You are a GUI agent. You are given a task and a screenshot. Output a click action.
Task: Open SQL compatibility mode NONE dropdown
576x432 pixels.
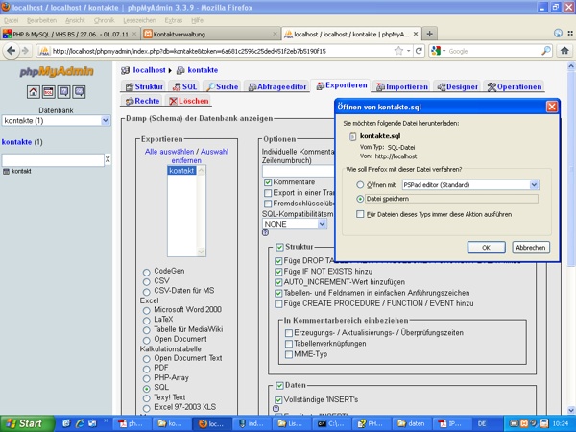(x=321, y=224)
